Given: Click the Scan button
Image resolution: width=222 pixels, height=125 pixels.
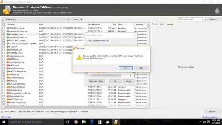Looking at the screenshot, I should (x=76, y=19).
